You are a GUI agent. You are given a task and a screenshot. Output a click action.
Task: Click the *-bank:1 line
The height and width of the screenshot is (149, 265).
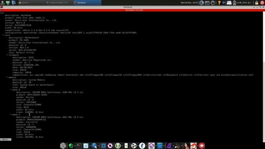pyautogui.click(x=15, y=115)
